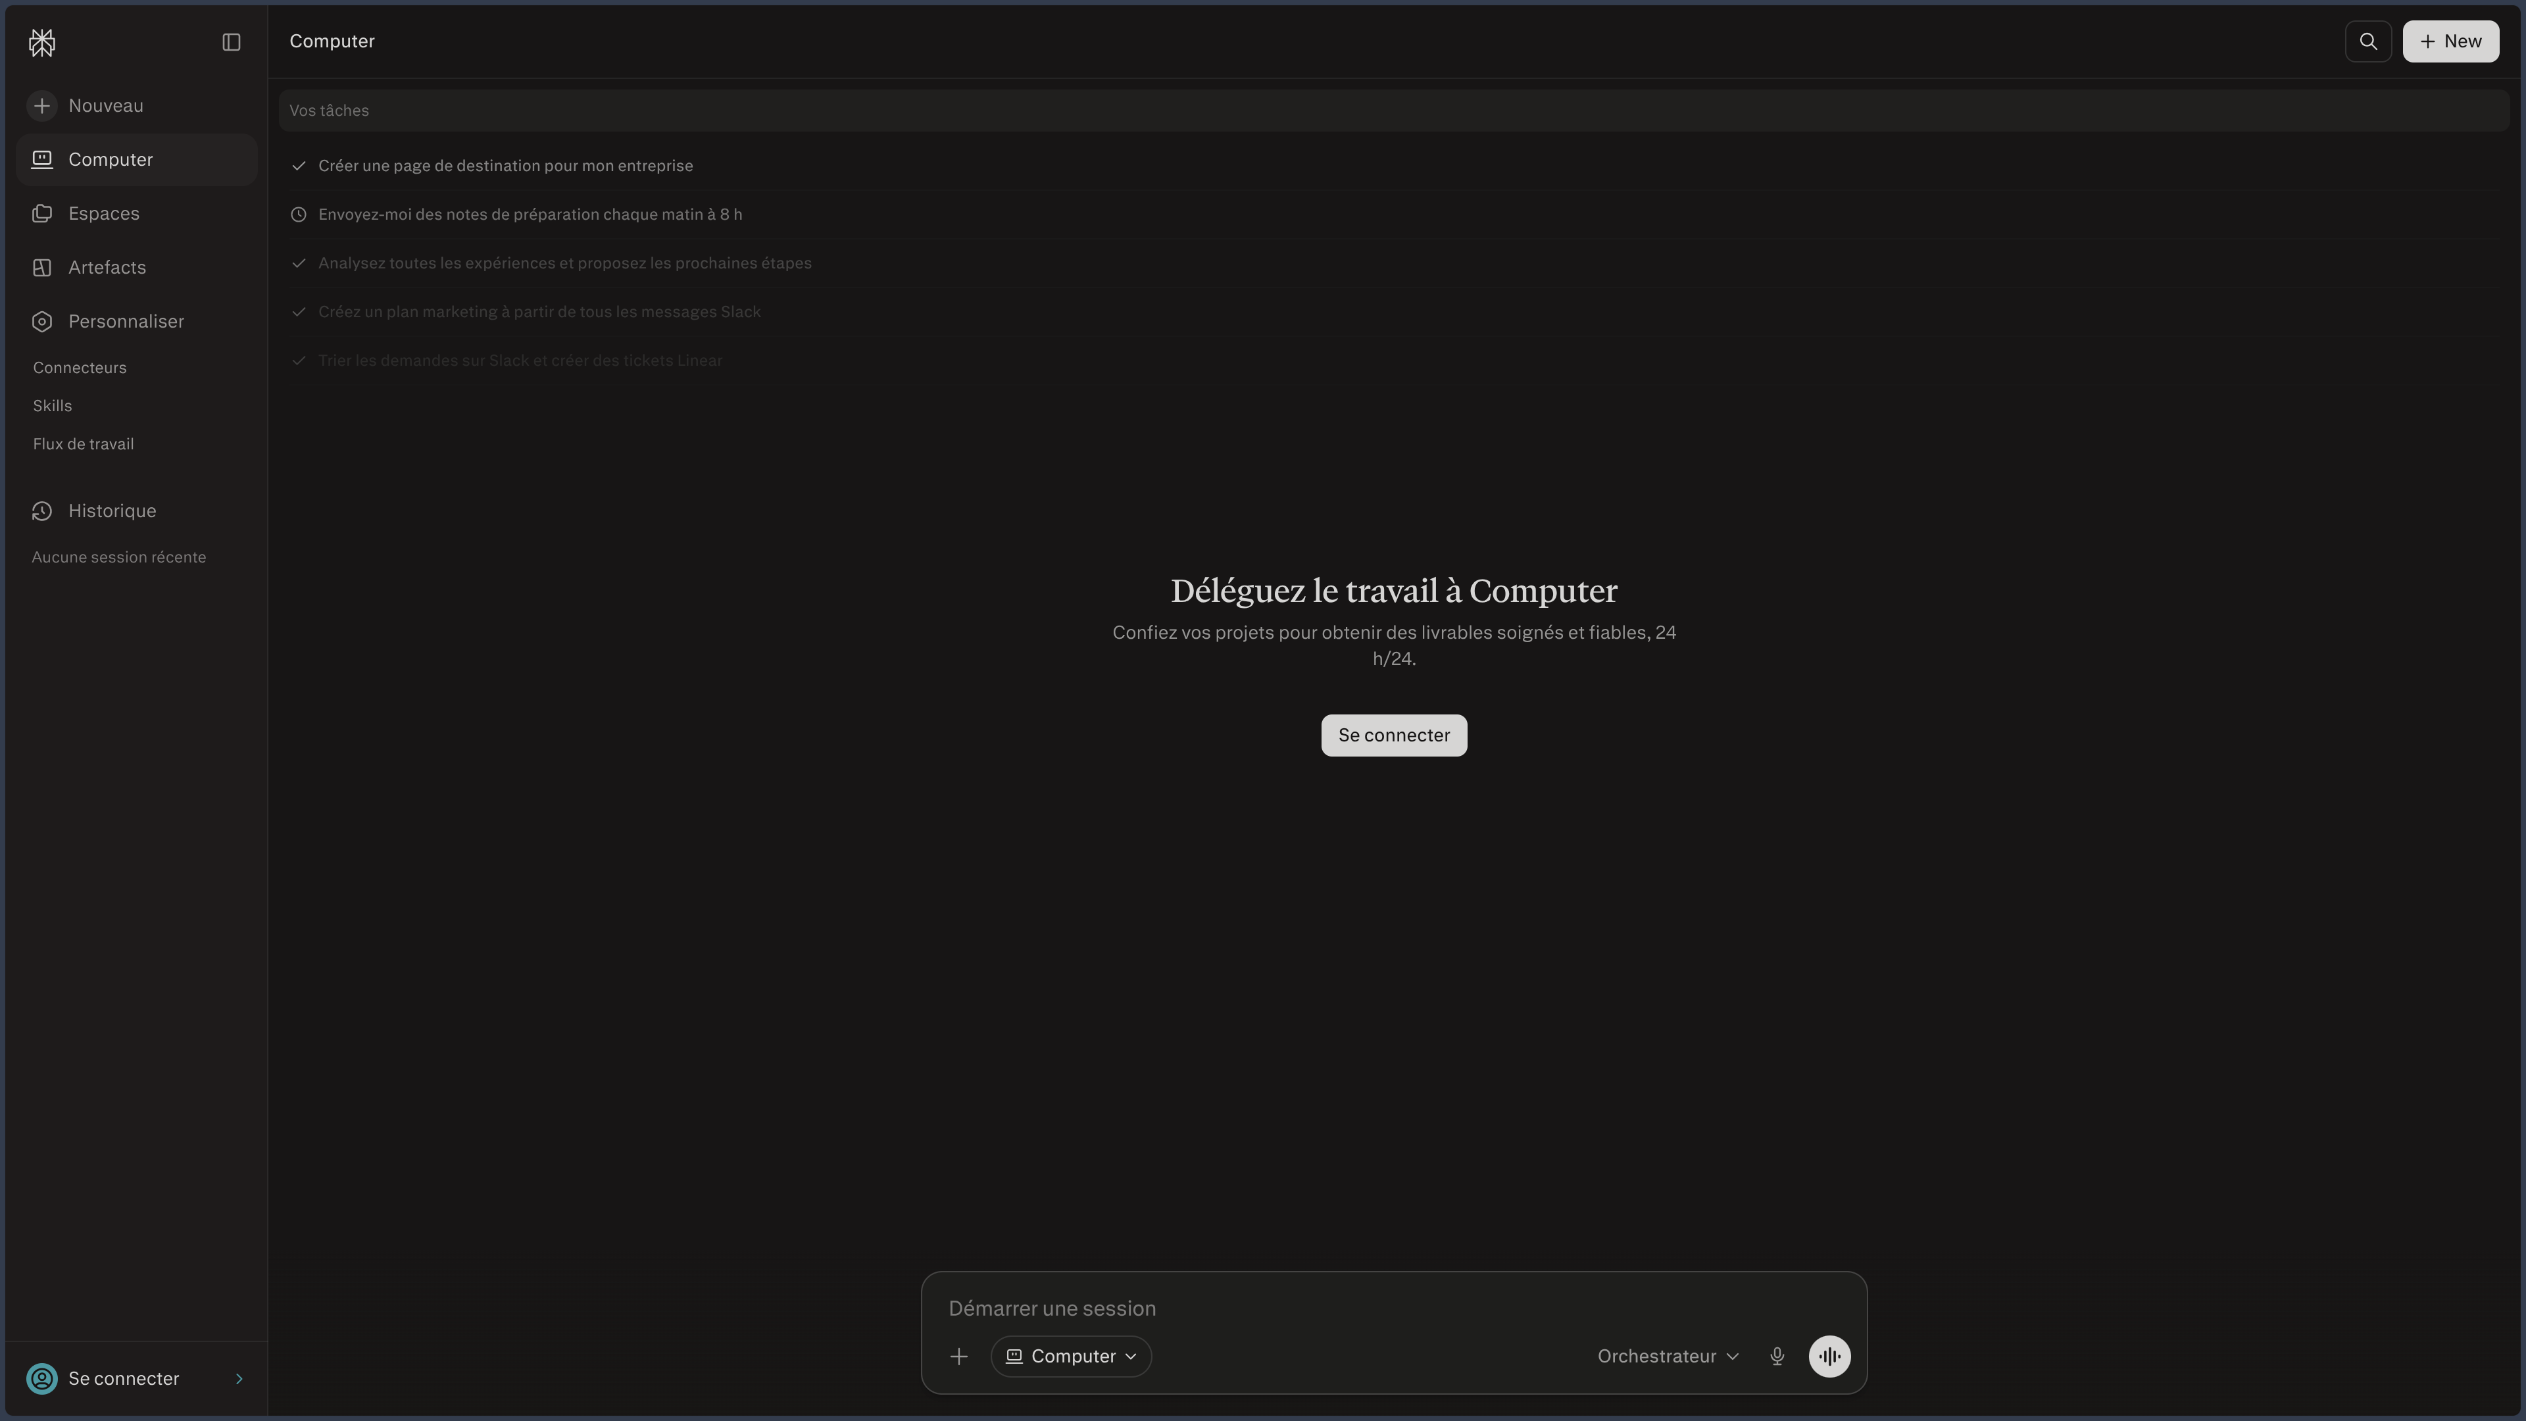Open the Computer mode dropdown in the composer

(x=1071, y=1357)
